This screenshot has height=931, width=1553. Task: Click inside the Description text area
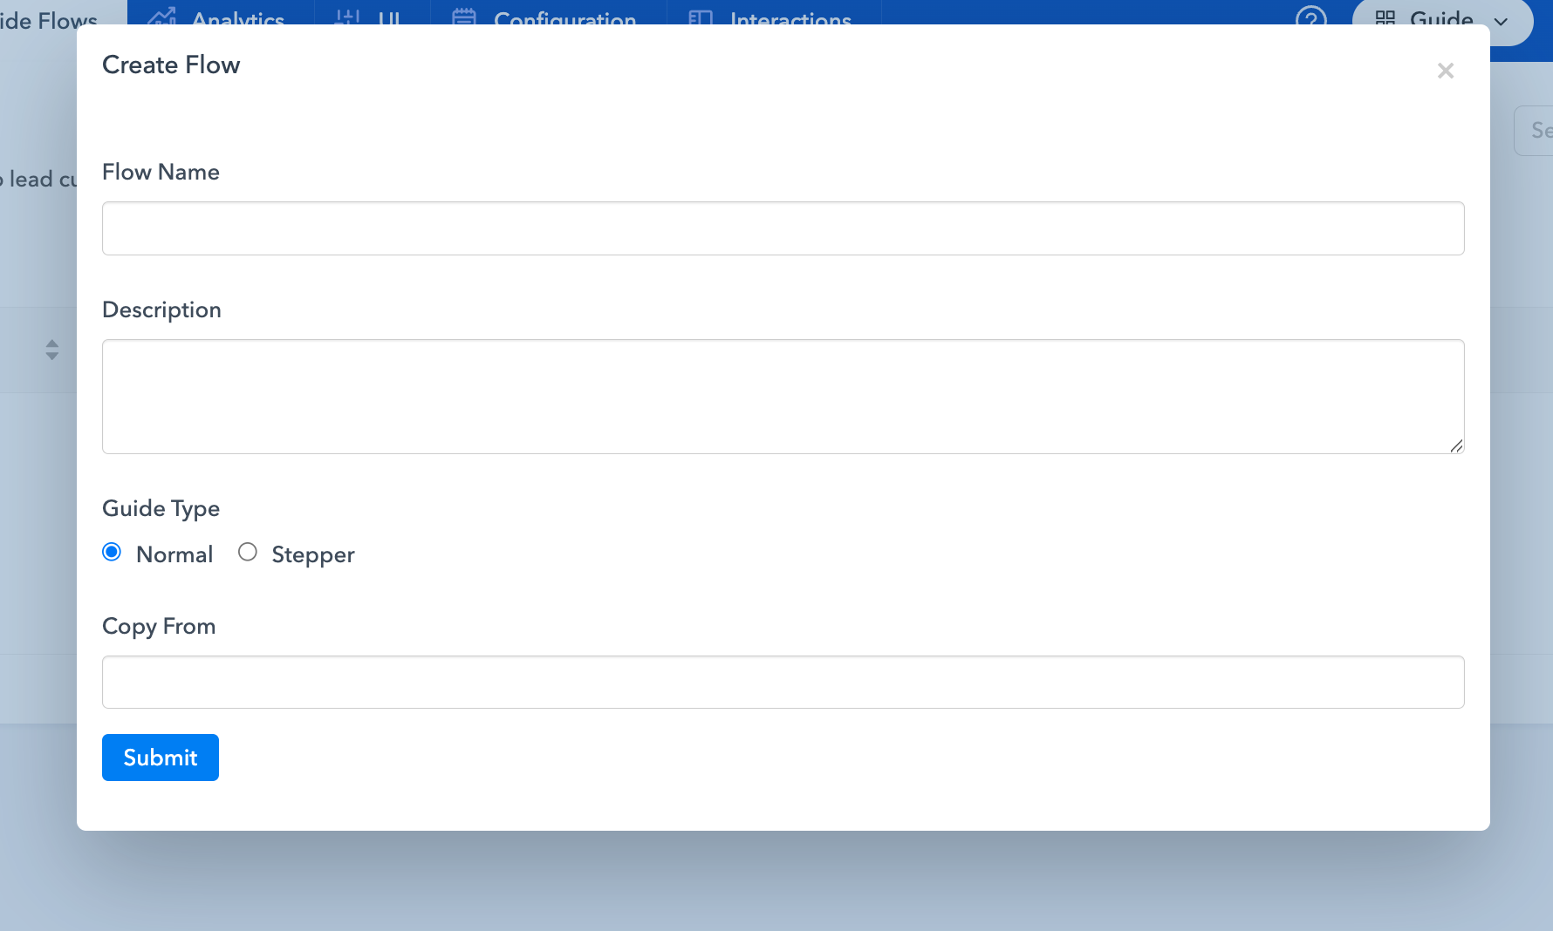783,396
